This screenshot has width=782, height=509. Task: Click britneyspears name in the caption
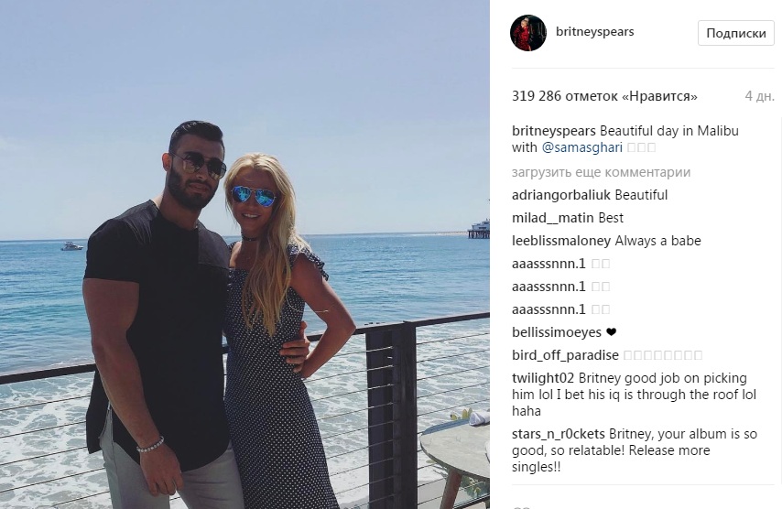tap(554, 131)
